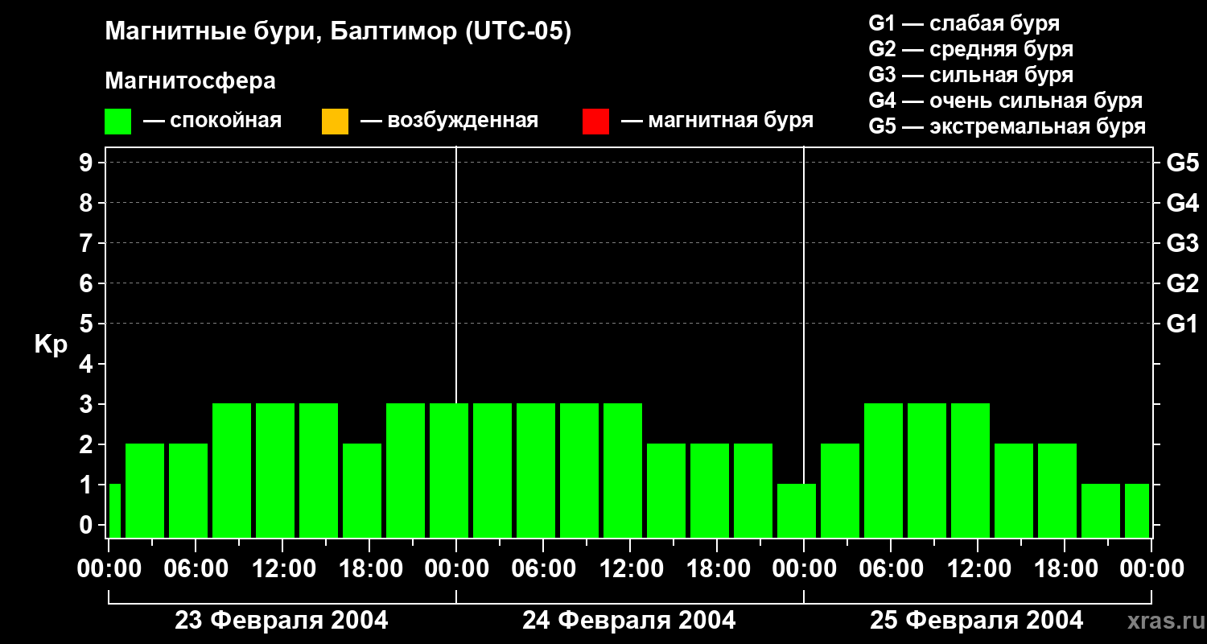Click 'G3 — сильная буря' description
This screenshot has height=644, width=1207.
coord(970,75)
